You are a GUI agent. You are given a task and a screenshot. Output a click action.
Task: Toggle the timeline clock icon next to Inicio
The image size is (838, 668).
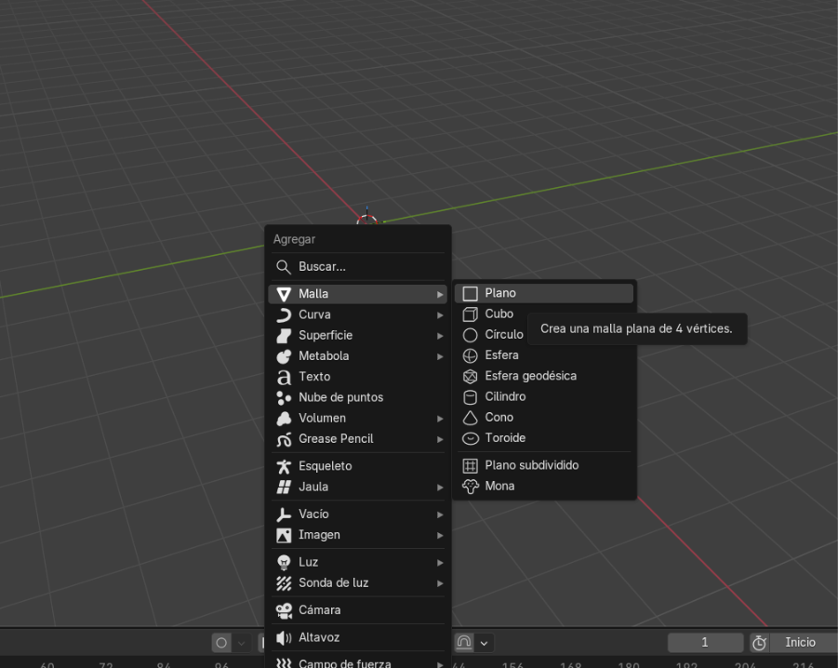759,643
